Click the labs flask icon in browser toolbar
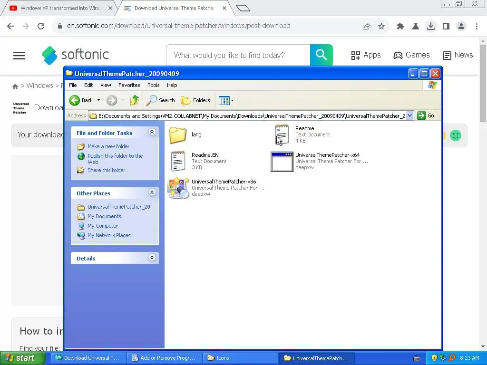487x365 pixels. 416,27
